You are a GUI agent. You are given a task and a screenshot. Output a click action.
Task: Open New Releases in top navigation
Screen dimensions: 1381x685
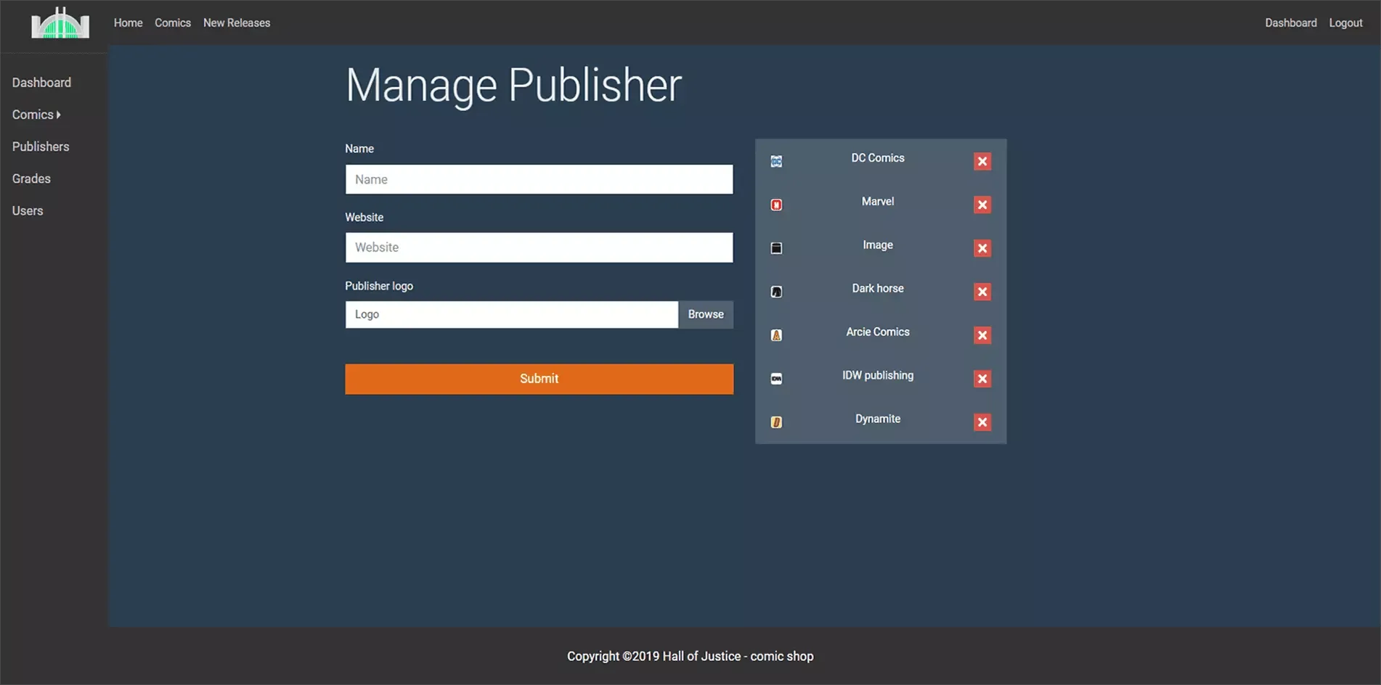(237, 22)
